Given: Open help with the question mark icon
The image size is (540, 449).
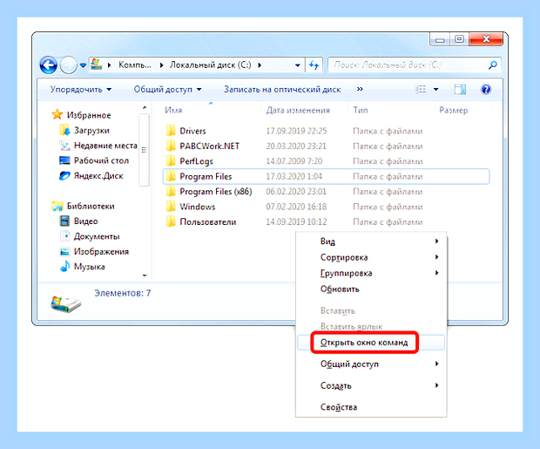Looking at the screenshot, I should click(486, 90).
